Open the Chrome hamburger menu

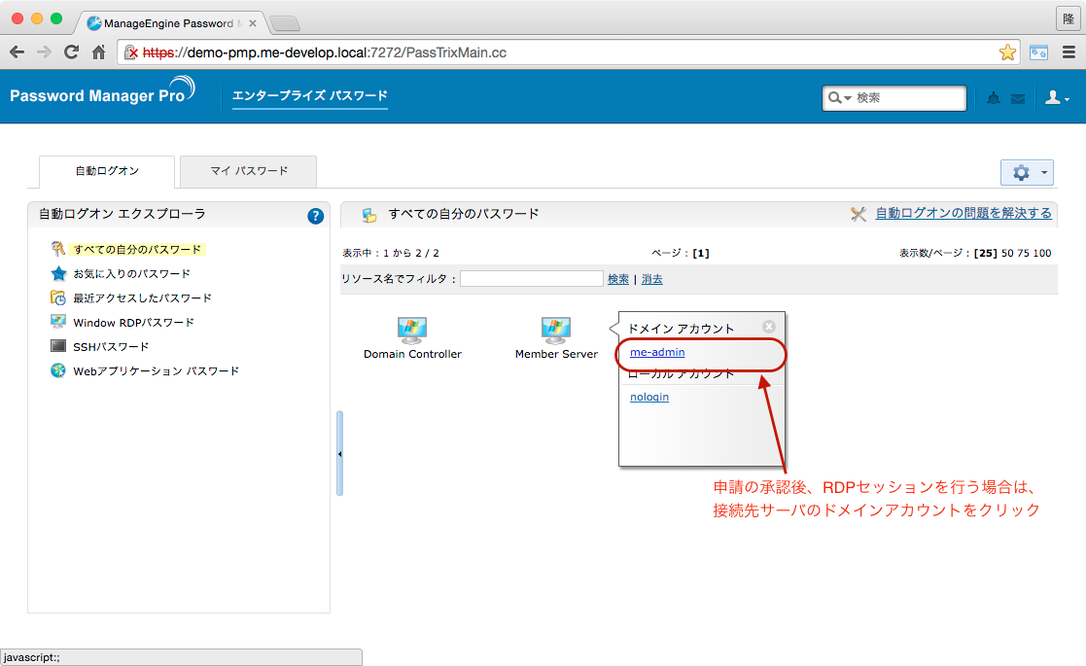[x=1068, y=52]
